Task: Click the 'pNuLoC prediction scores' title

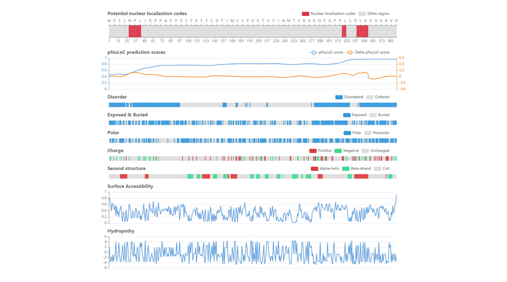Action: coord(136,52)
